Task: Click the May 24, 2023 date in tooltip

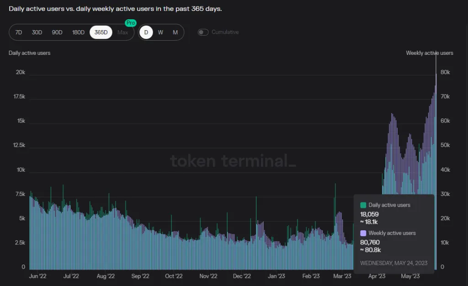Action: point(394,263)
